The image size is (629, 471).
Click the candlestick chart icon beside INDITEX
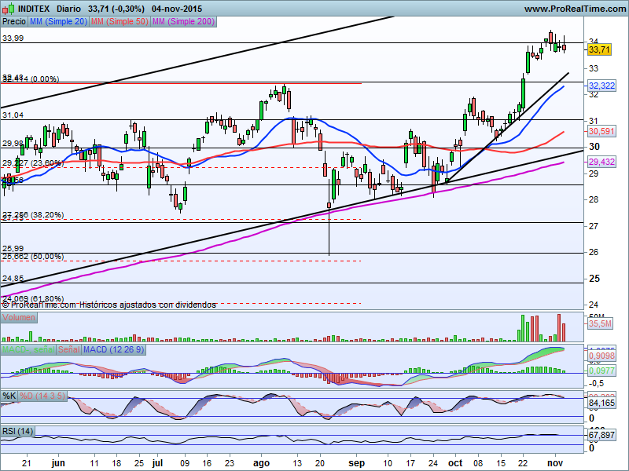pos(9,9)
